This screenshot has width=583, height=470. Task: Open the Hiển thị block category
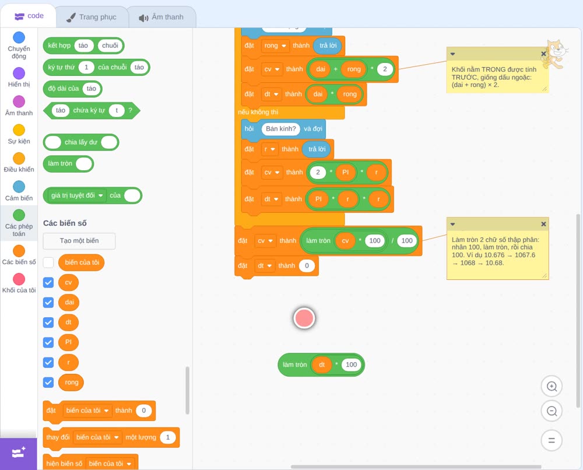pos(19,78)
